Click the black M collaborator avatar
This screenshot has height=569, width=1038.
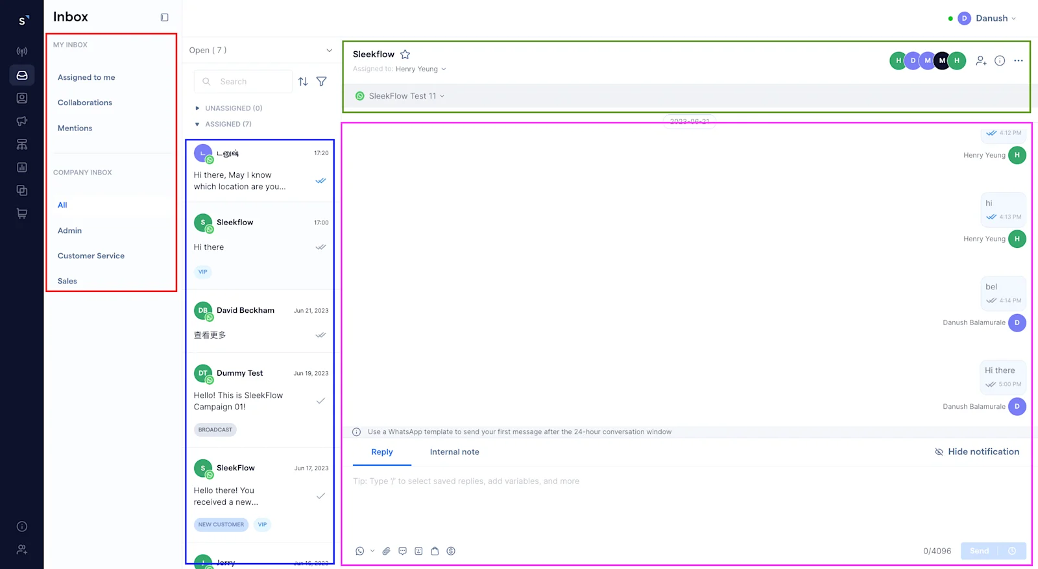coord(942,60)
